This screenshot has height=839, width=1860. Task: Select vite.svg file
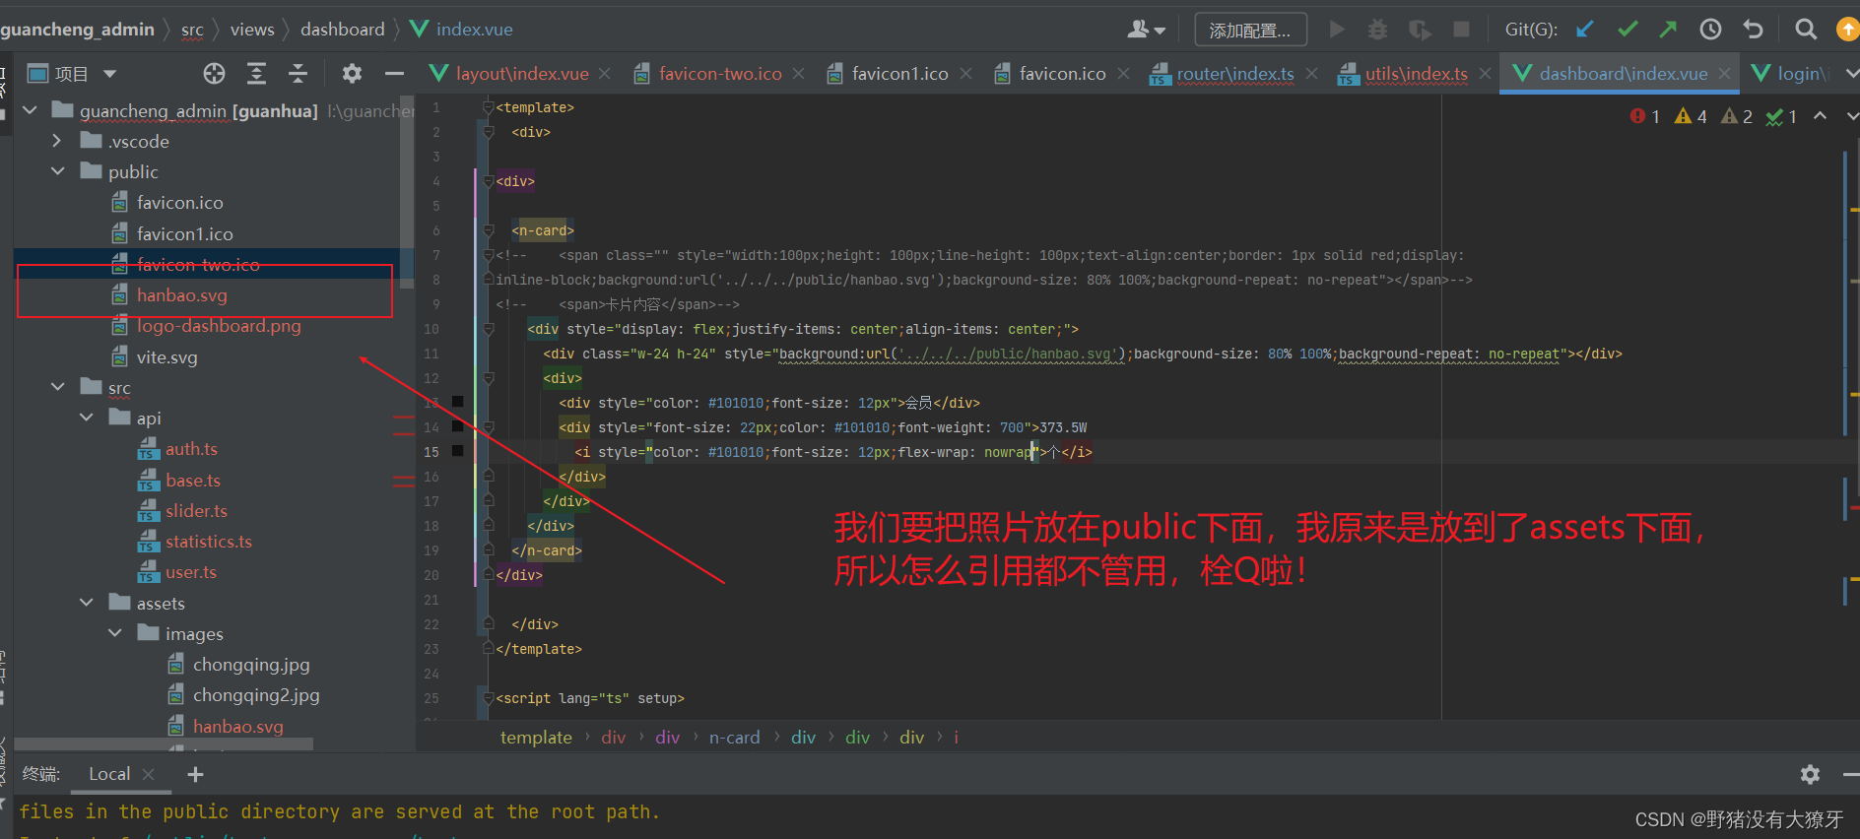(166, 357)
